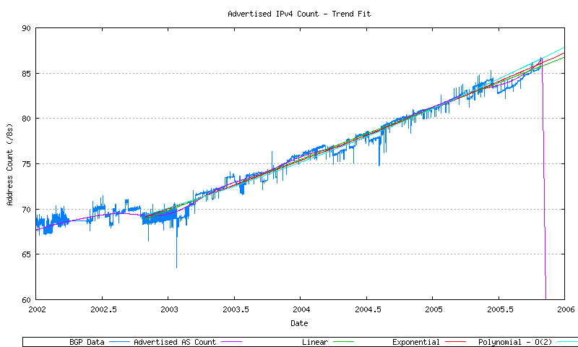Select the 'Exponential' legend label
578x347 pixels.
[415, 342]
